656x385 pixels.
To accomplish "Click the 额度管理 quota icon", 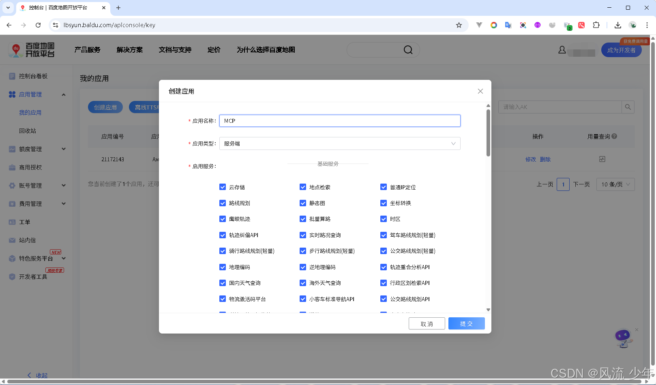I will [x=12, y=149].
